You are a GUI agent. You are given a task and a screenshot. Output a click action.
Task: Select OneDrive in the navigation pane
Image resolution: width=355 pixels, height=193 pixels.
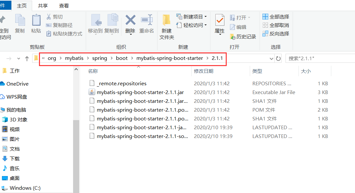click(x=15, y=84)
